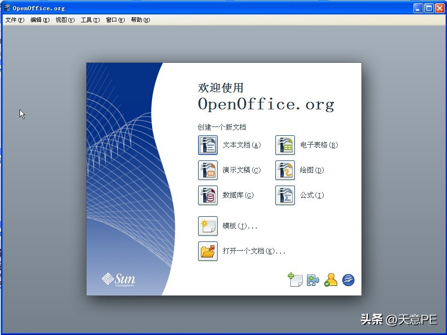Open the 帮助(H) menu
Viewport: 447px width, 335px height.
point(140,20)
